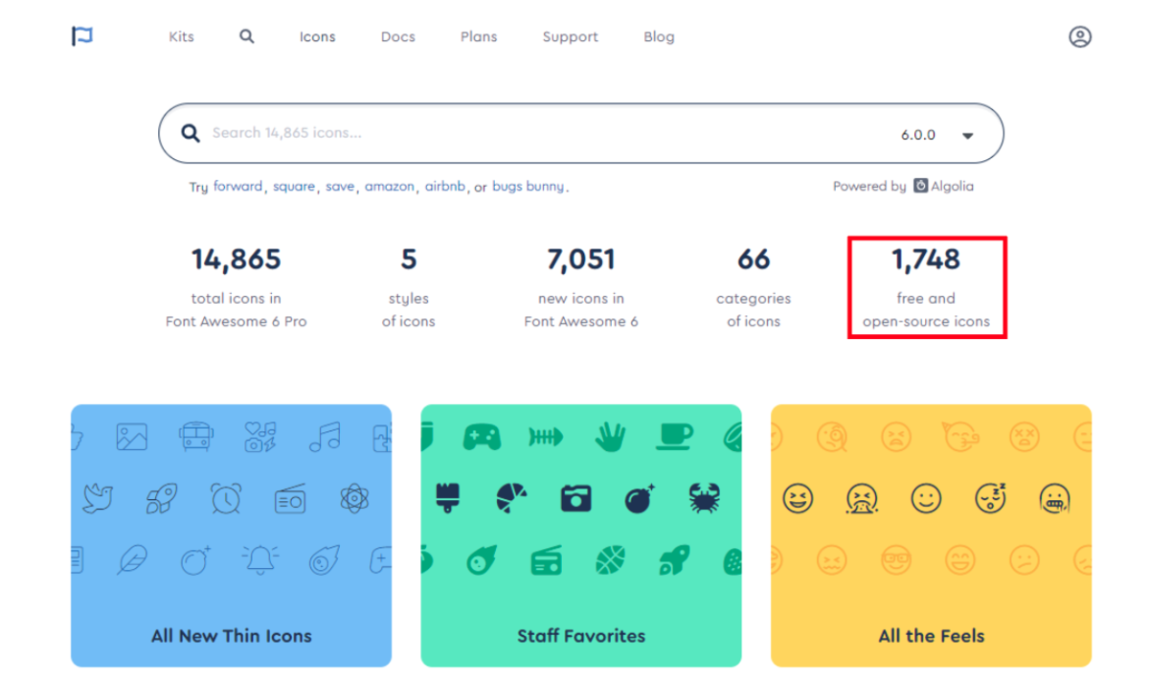Try the 'amazon' search suggestion
1149x682 pixels.
(x=390, y=186)
